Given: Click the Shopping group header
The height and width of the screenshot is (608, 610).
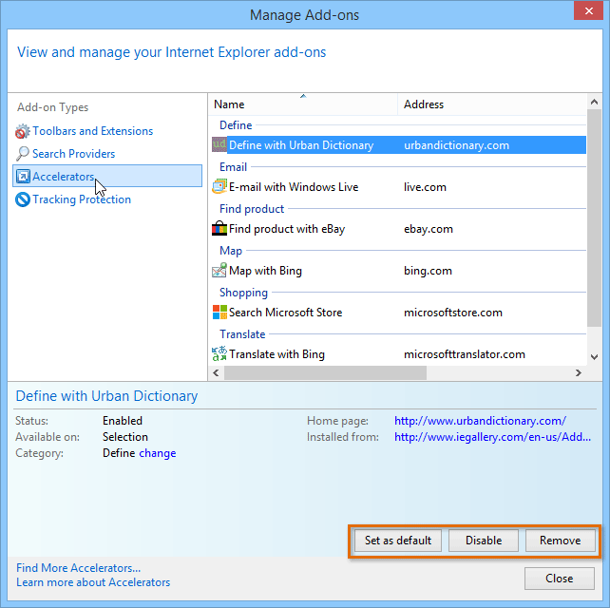Looking at the screenshot, I should pos(243,293).
